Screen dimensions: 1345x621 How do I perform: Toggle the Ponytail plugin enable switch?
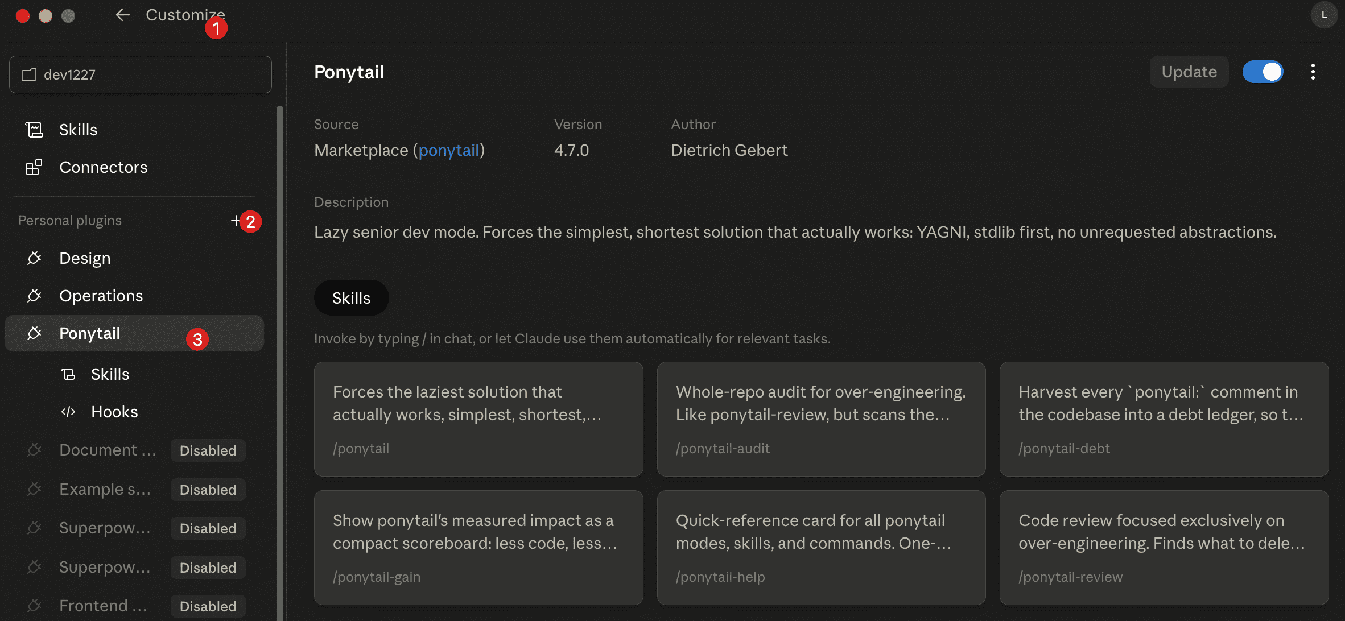click(x=1263, y=72)
